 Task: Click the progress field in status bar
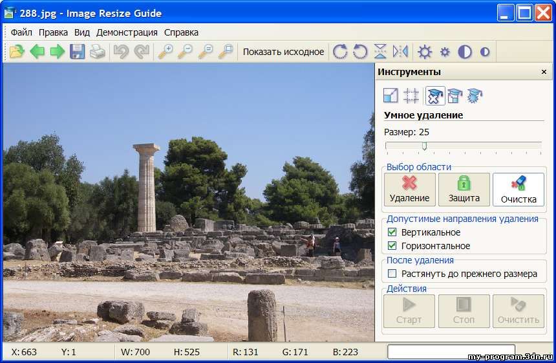pyautogui.click(x=451, y=351)
